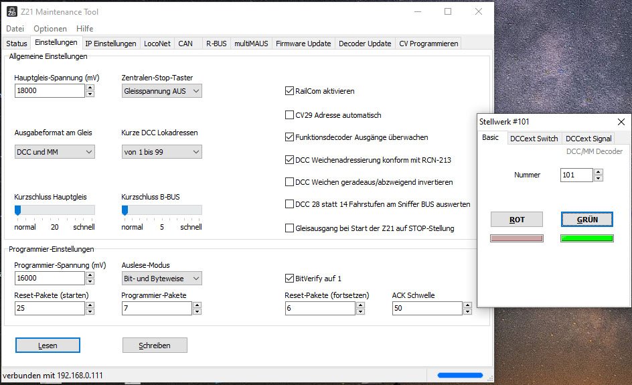Image resolution: width=632 pixels, height=385 pixels.
Task: Increase Reset-Pakete (starten) value
Action: click(90, 305)
